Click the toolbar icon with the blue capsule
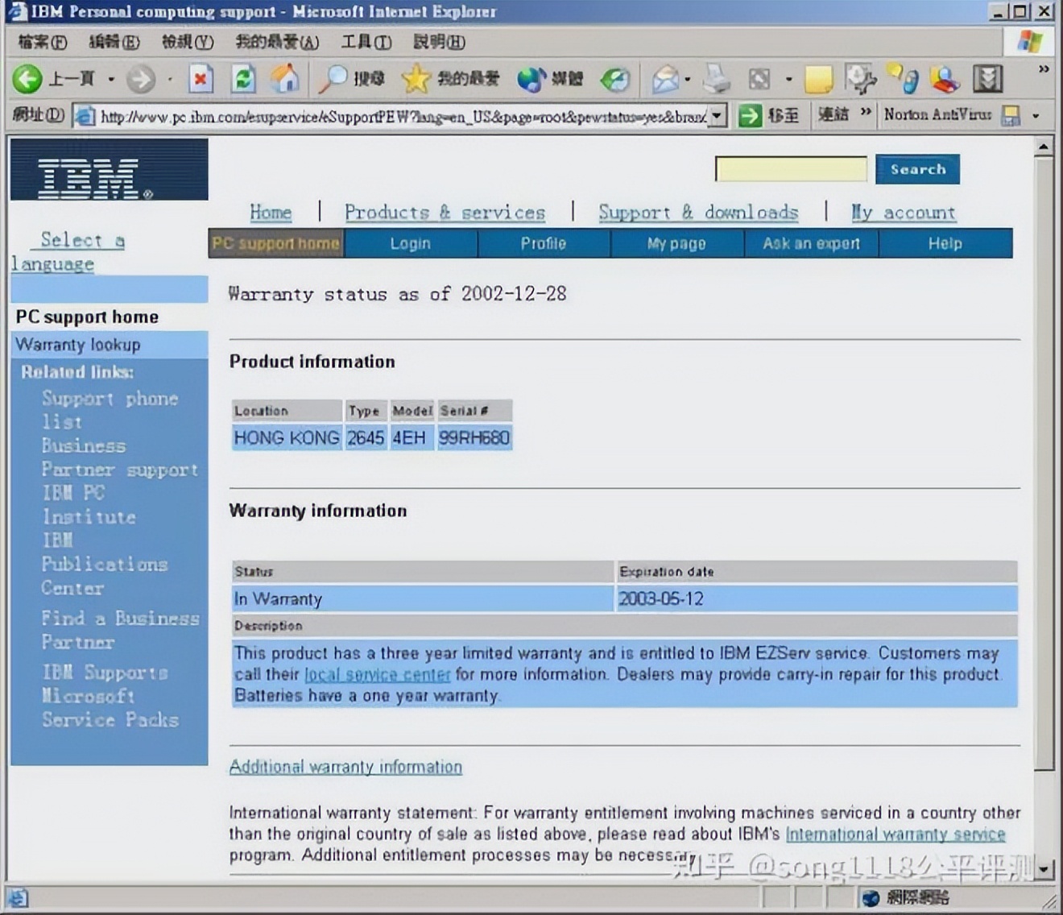The height and width of the screenshot is (915, 1063). click(903, 78)
